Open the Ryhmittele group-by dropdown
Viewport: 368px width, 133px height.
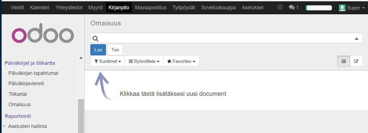click(x=144, y=61)
